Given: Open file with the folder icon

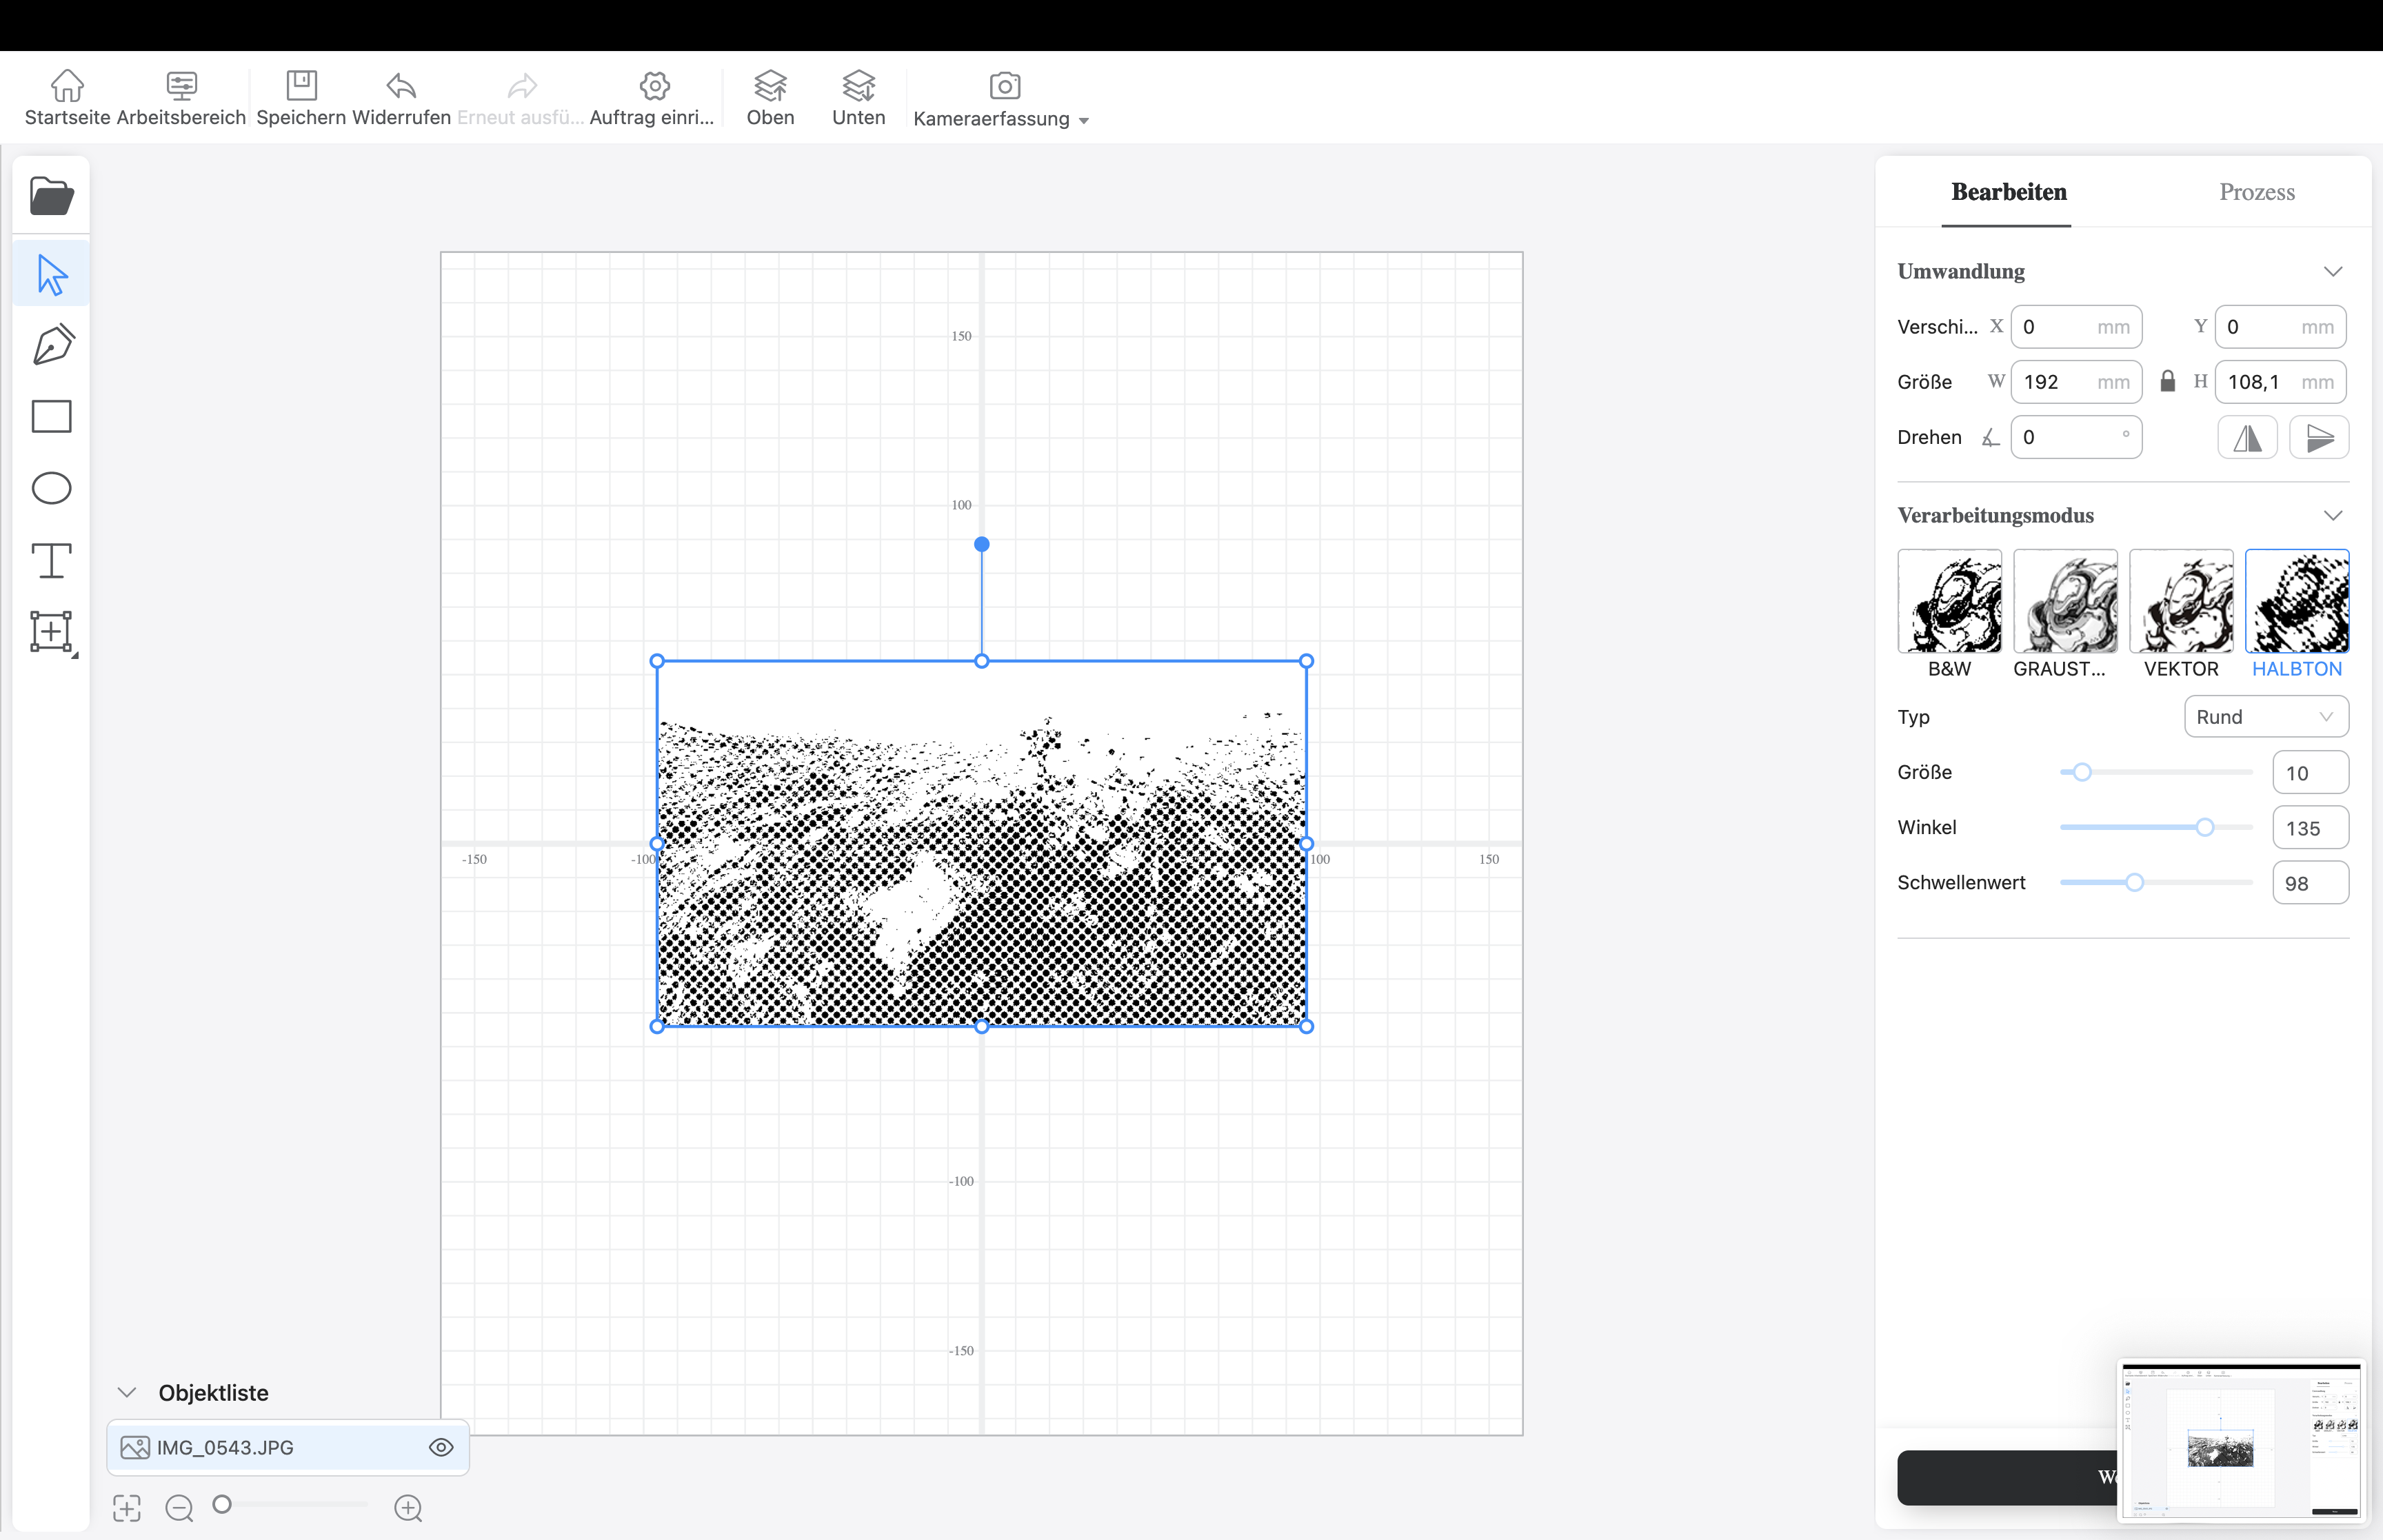Looking at the screenshot, I should click(x=51, y=196).
